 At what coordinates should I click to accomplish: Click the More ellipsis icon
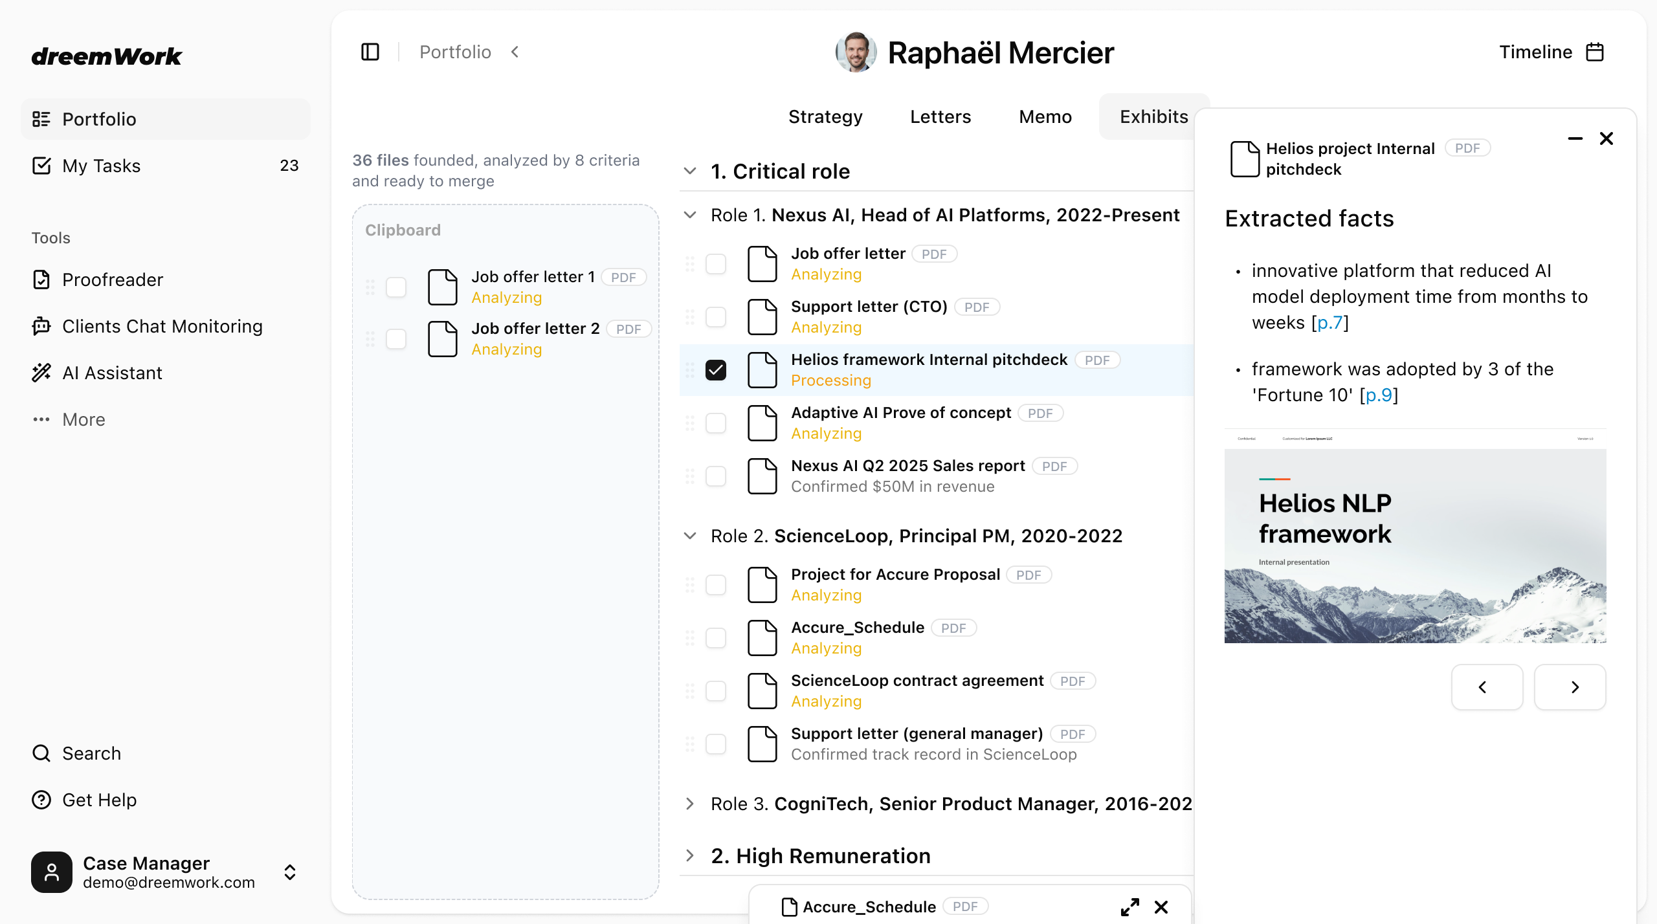click(41, 419)
